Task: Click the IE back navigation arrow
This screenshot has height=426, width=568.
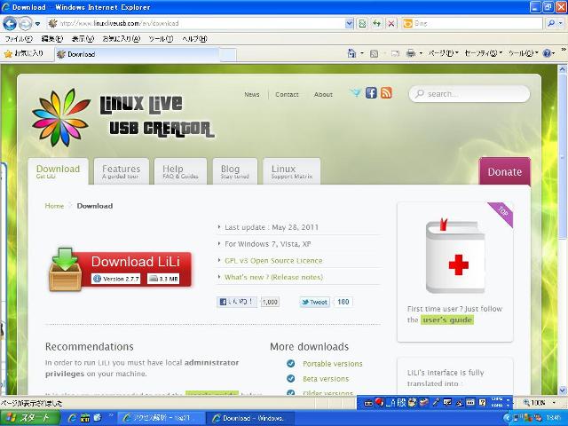Action: click(11, 23)
